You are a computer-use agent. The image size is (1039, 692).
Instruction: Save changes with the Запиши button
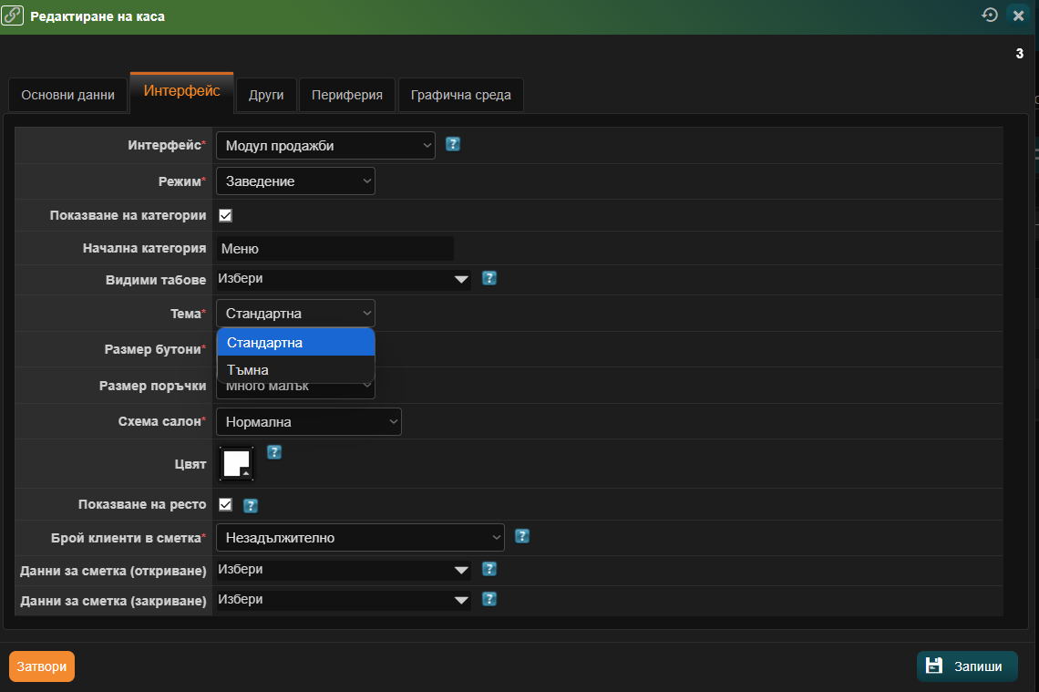(x=967, y=666)
